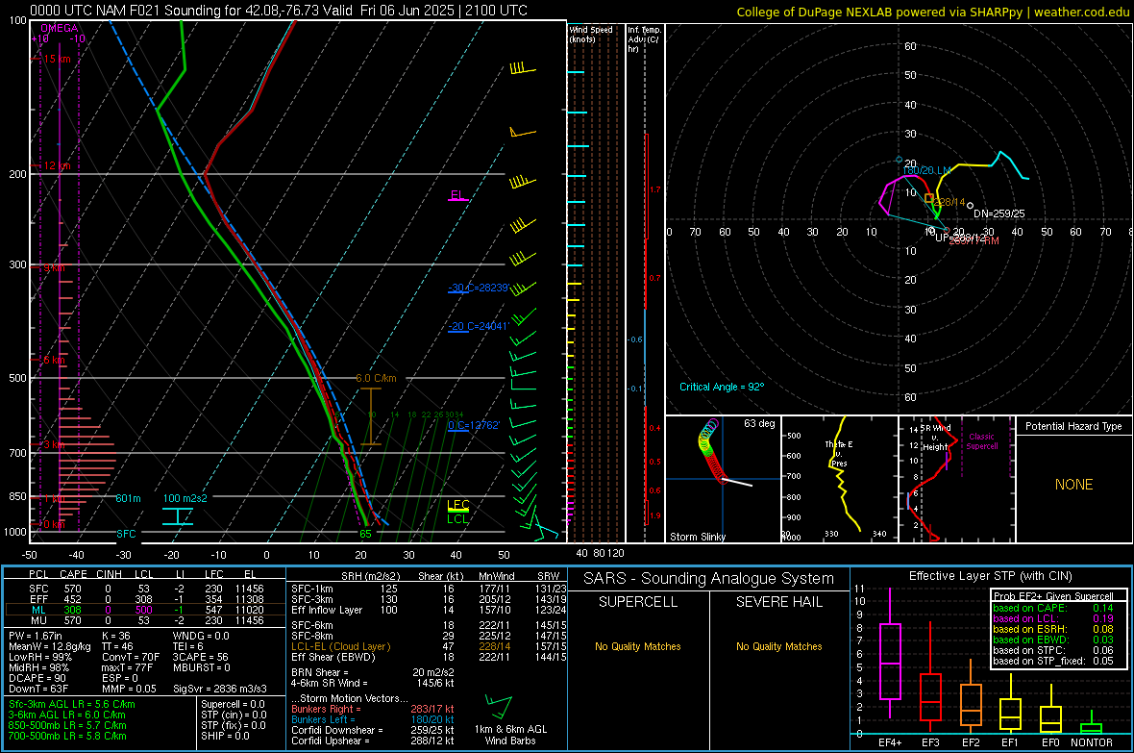Image resolution: width=1134 pixels, height=753 pixels.
Task: Click the based on CAPE probability line
Action: [1053, 608]
